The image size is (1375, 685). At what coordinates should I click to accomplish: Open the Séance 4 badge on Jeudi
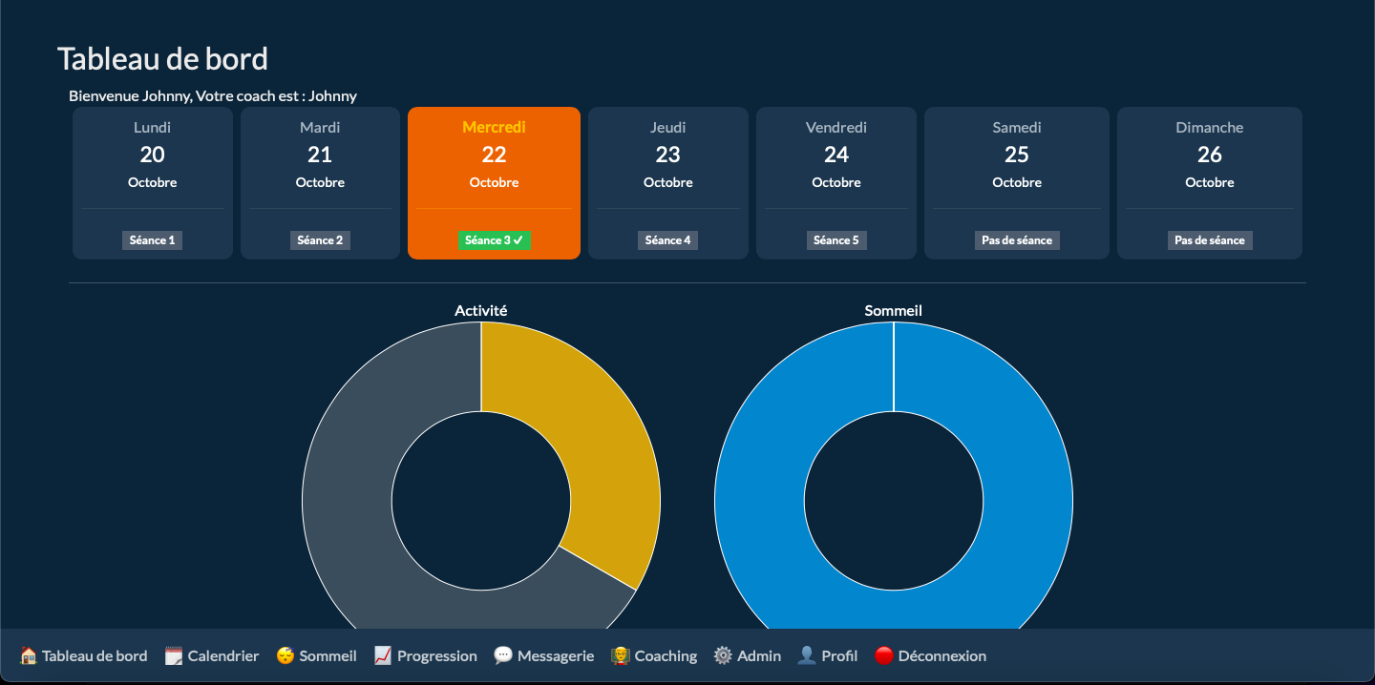(x=667, y=240)
